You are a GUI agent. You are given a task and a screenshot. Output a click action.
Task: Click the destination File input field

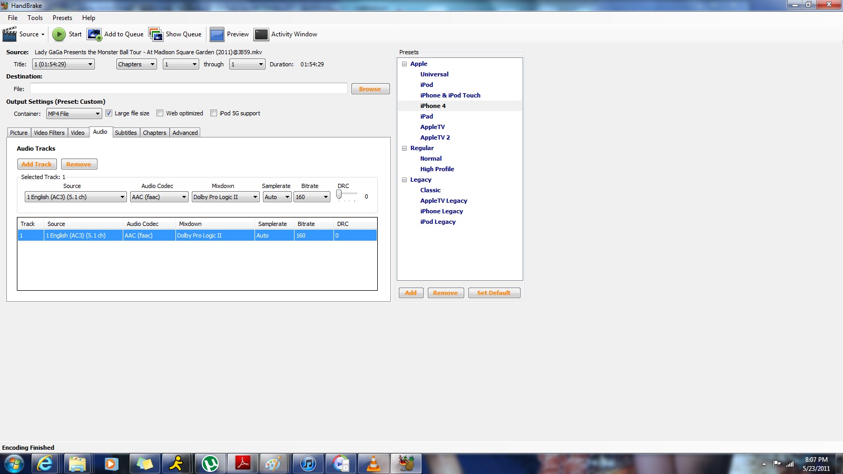[x=189, y=88]
